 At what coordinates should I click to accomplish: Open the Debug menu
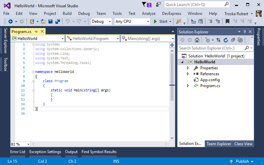click(84, 14)
